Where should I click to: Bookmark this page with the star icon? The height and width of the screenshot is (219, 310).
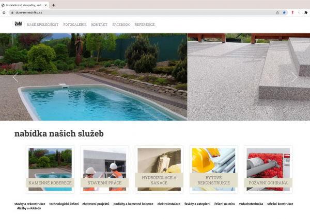pyautogui.click(x=284, y=12)
